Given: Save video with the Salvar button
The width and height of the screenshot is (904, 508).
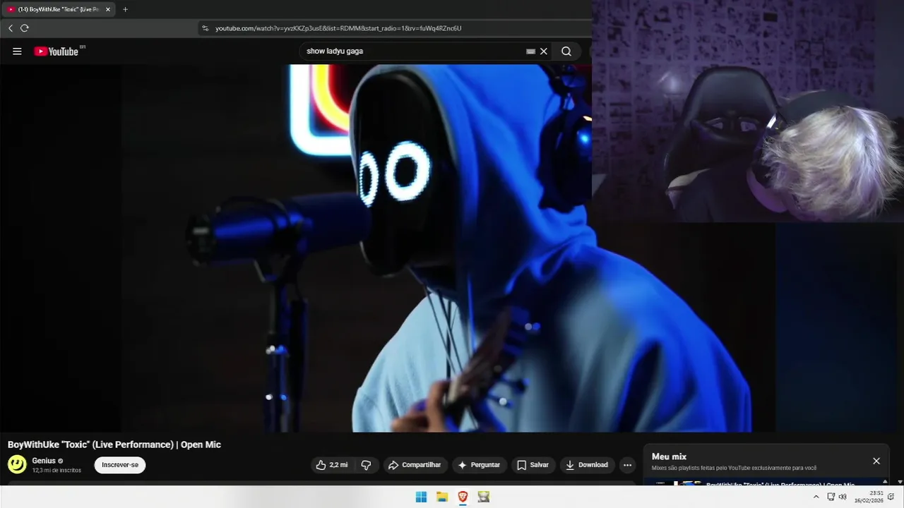Looking at the screenshot, I should (x=533, y=465).
